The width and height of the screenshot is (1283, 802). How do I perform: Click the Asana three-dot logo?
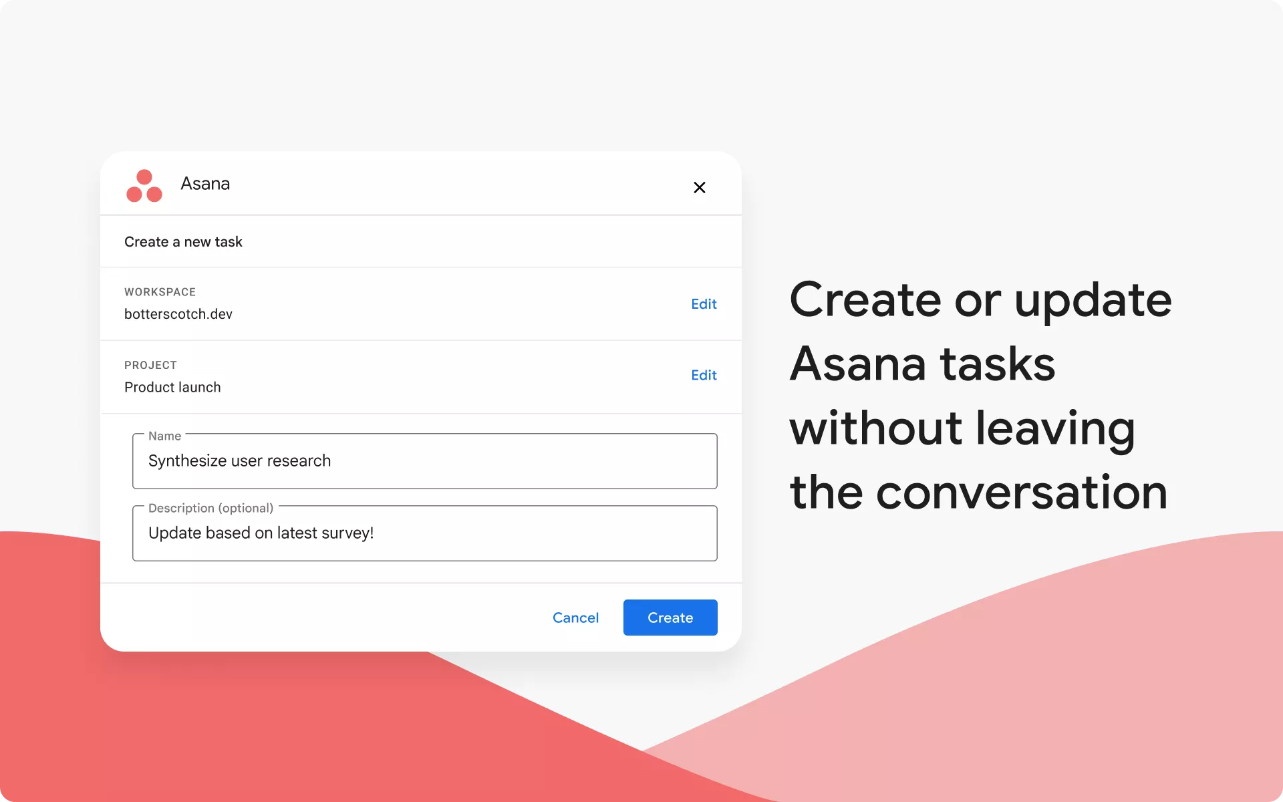coord(144,185)
